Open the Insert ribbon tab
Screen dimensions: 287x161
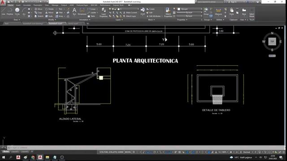[18, 5]
